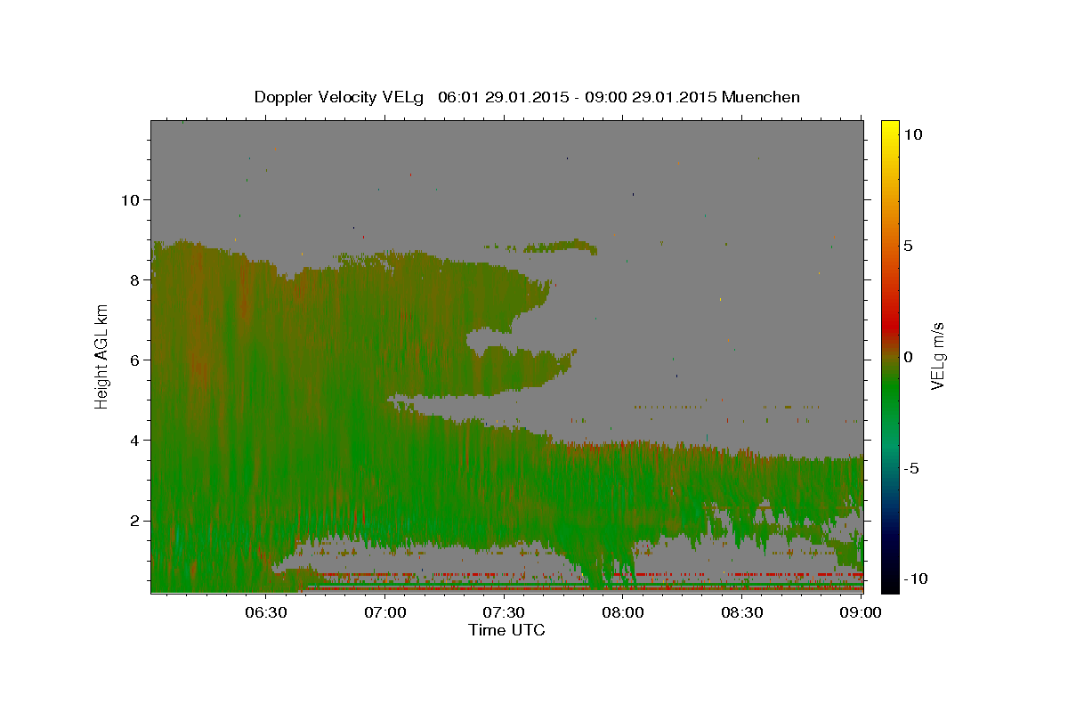
Task: Click the colorbar value 10 label
Action: click(x=912, y=133)
